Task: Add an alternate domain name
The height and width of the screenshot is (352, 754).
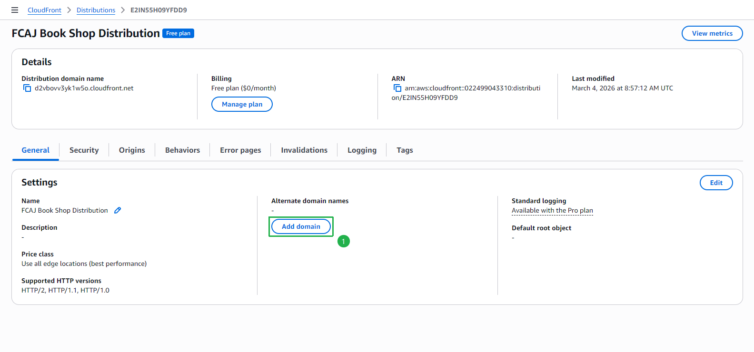Action: point(301,226)
